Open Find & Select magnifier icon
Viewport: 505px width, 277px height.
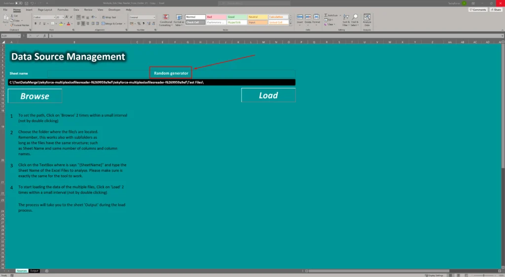click(x=355, y=18)
